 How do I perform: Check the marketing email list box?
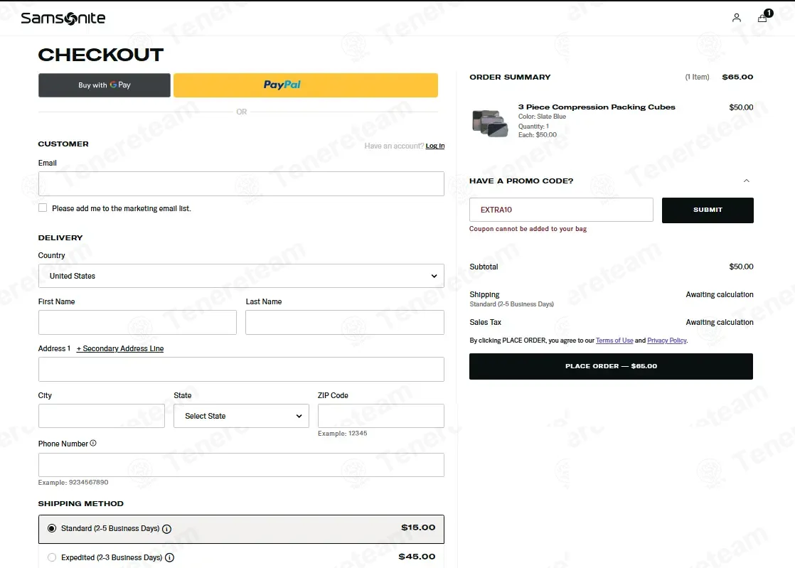43,208
